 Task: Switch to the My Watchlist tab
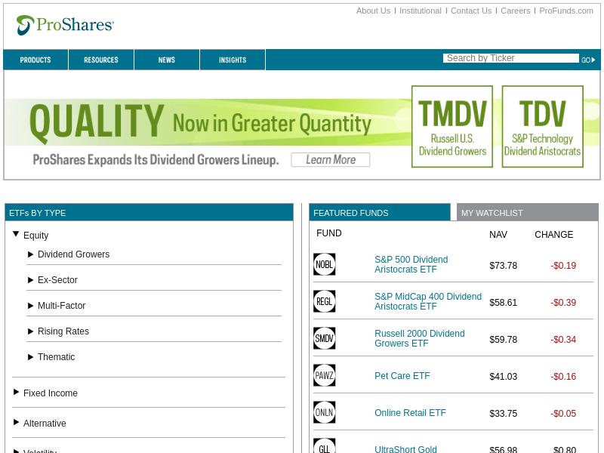[527, 212]
